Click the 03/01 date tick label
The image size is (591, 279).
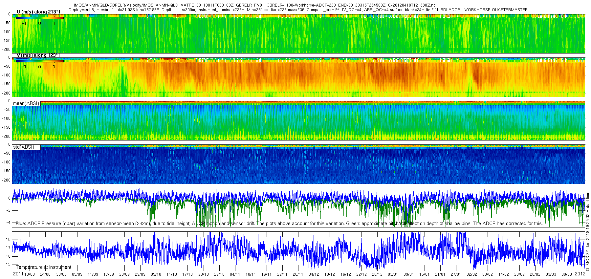(393, 274)
